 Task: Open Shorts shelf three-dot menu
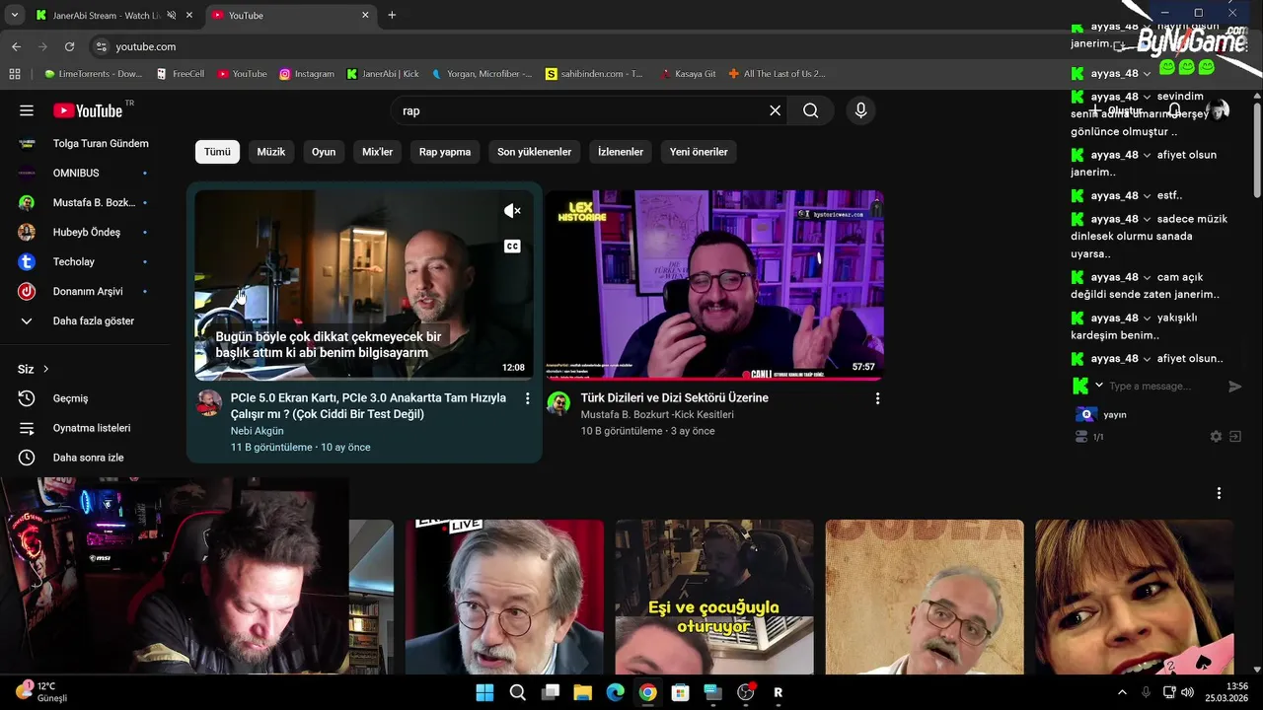pos(1219,493)
